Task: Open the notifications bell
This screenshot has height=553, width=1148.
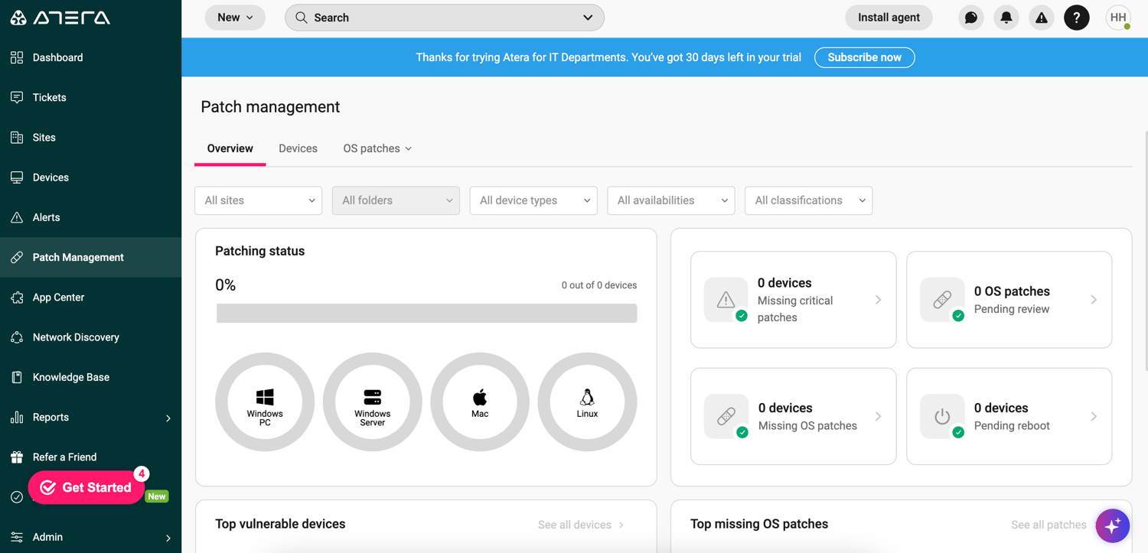Action: pyautogui.click(x=1006, y=18)
